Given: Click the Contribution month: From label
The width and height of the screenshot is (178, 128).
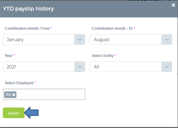Looking at the screenshot, I should [x=27, y=28].
